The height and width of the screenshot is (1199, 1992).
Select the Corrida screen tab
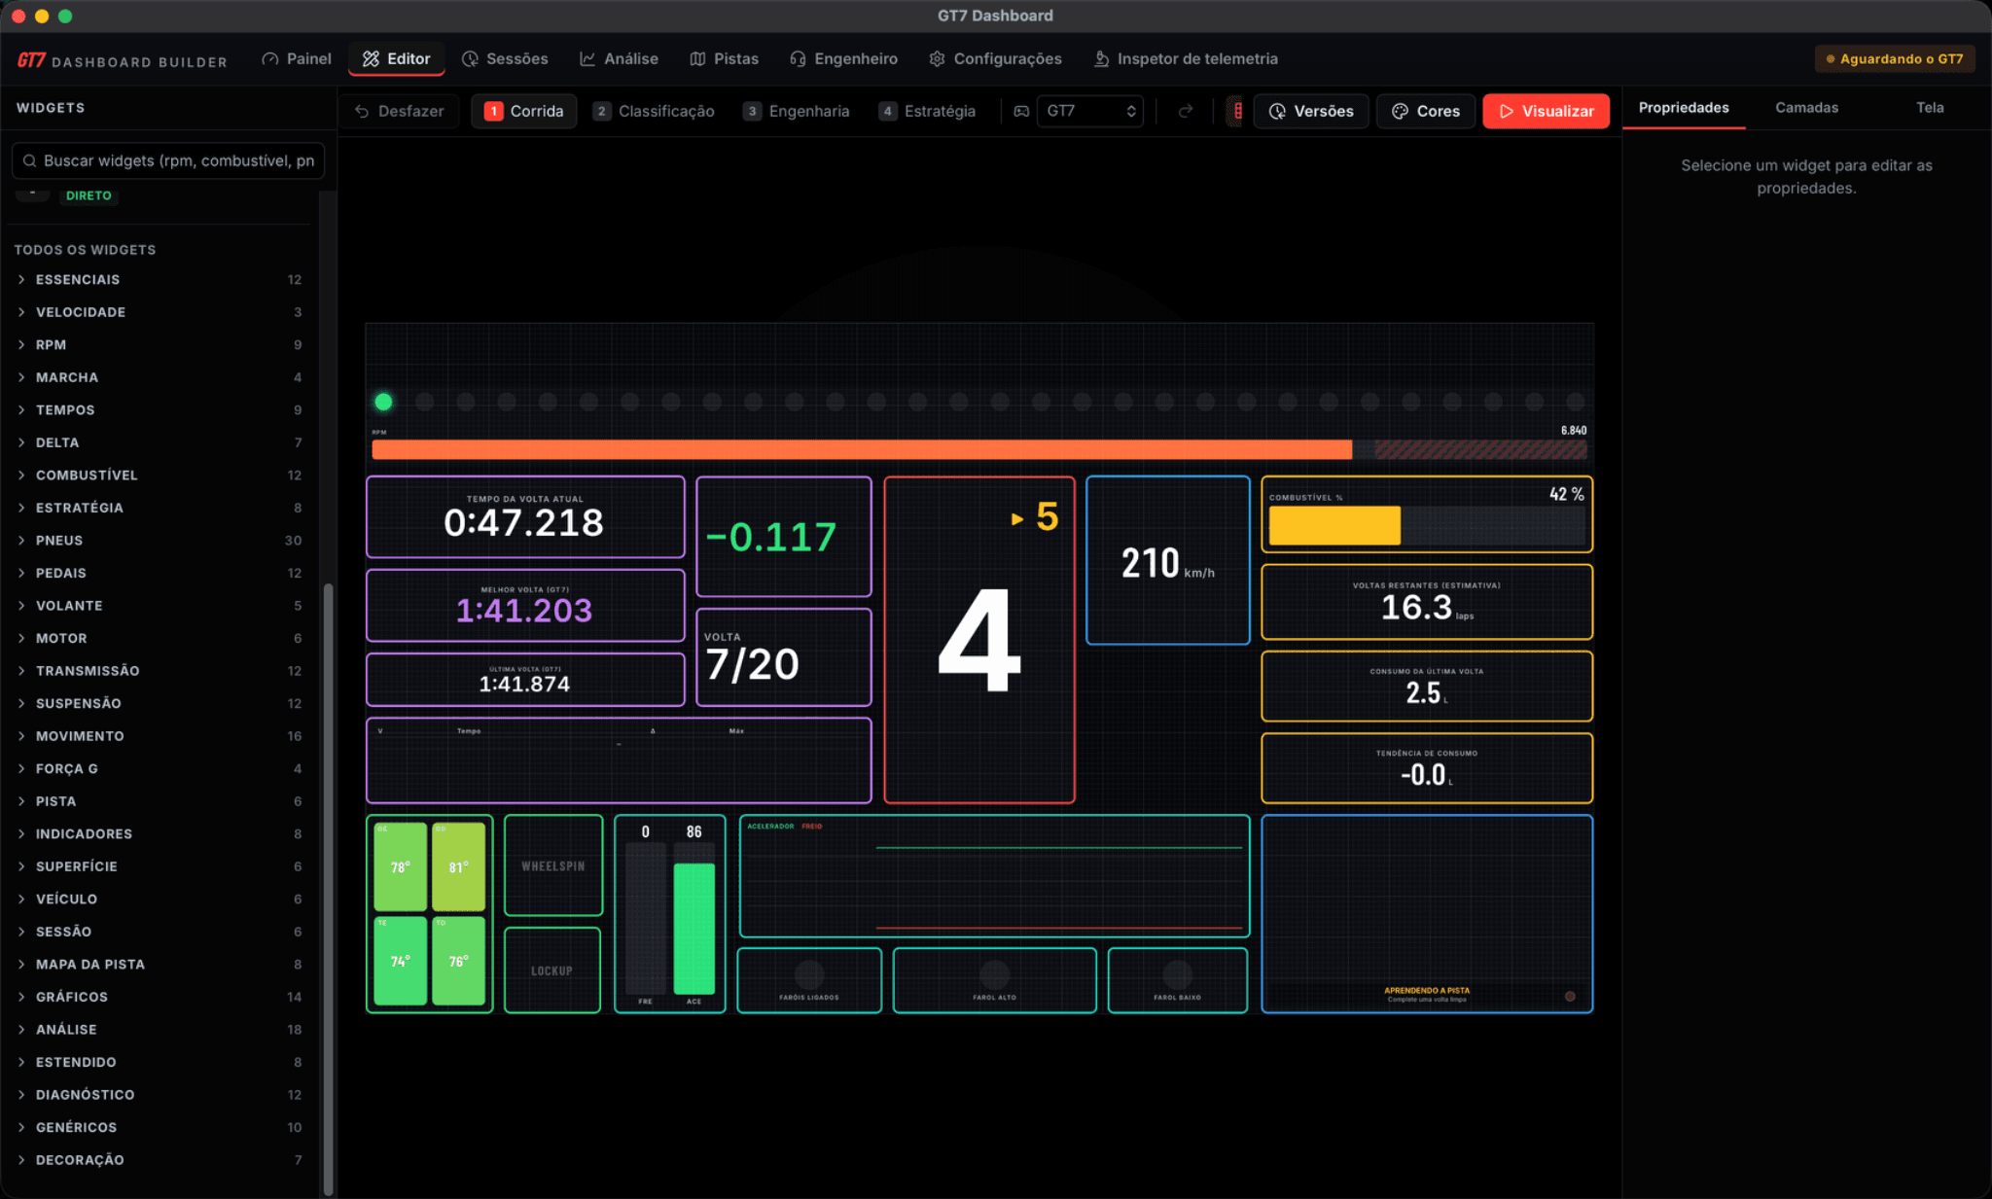524,112
